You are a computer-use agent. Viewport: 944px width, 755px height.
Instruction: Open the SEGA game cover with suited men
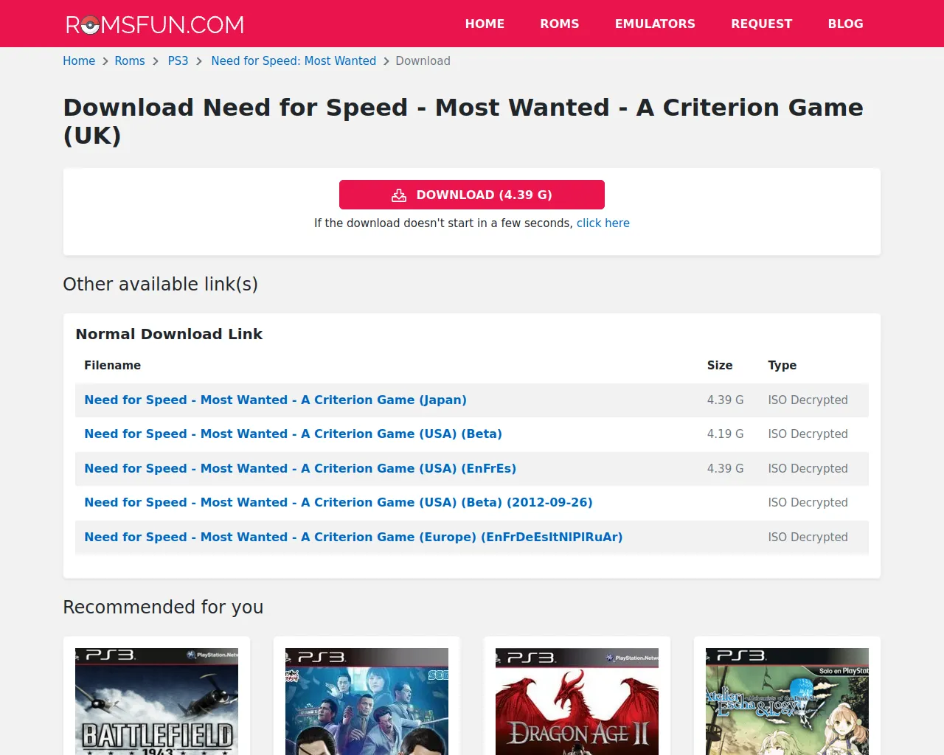367,701
